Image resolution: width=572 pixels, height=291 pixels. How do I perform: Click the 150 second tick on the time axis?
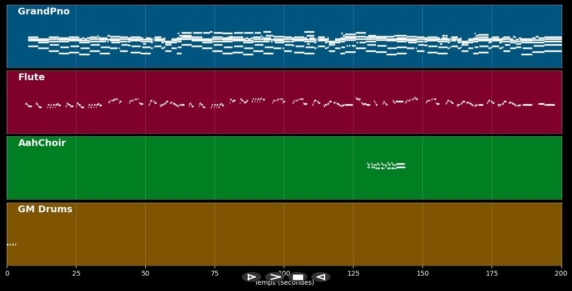422,273
